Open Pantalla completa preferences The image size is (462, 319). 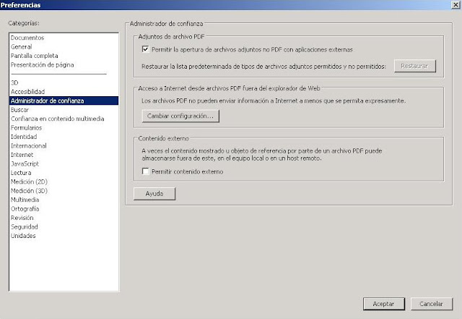tap(34, 56)
